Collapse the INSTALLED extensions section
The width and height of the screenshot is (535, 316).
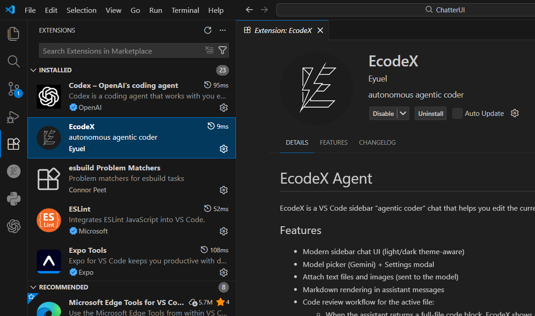click(33, 70)
